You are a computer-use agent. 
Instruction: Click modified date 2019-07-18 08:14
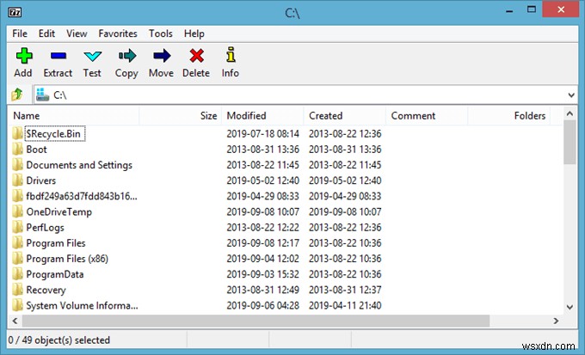(263, 133)
